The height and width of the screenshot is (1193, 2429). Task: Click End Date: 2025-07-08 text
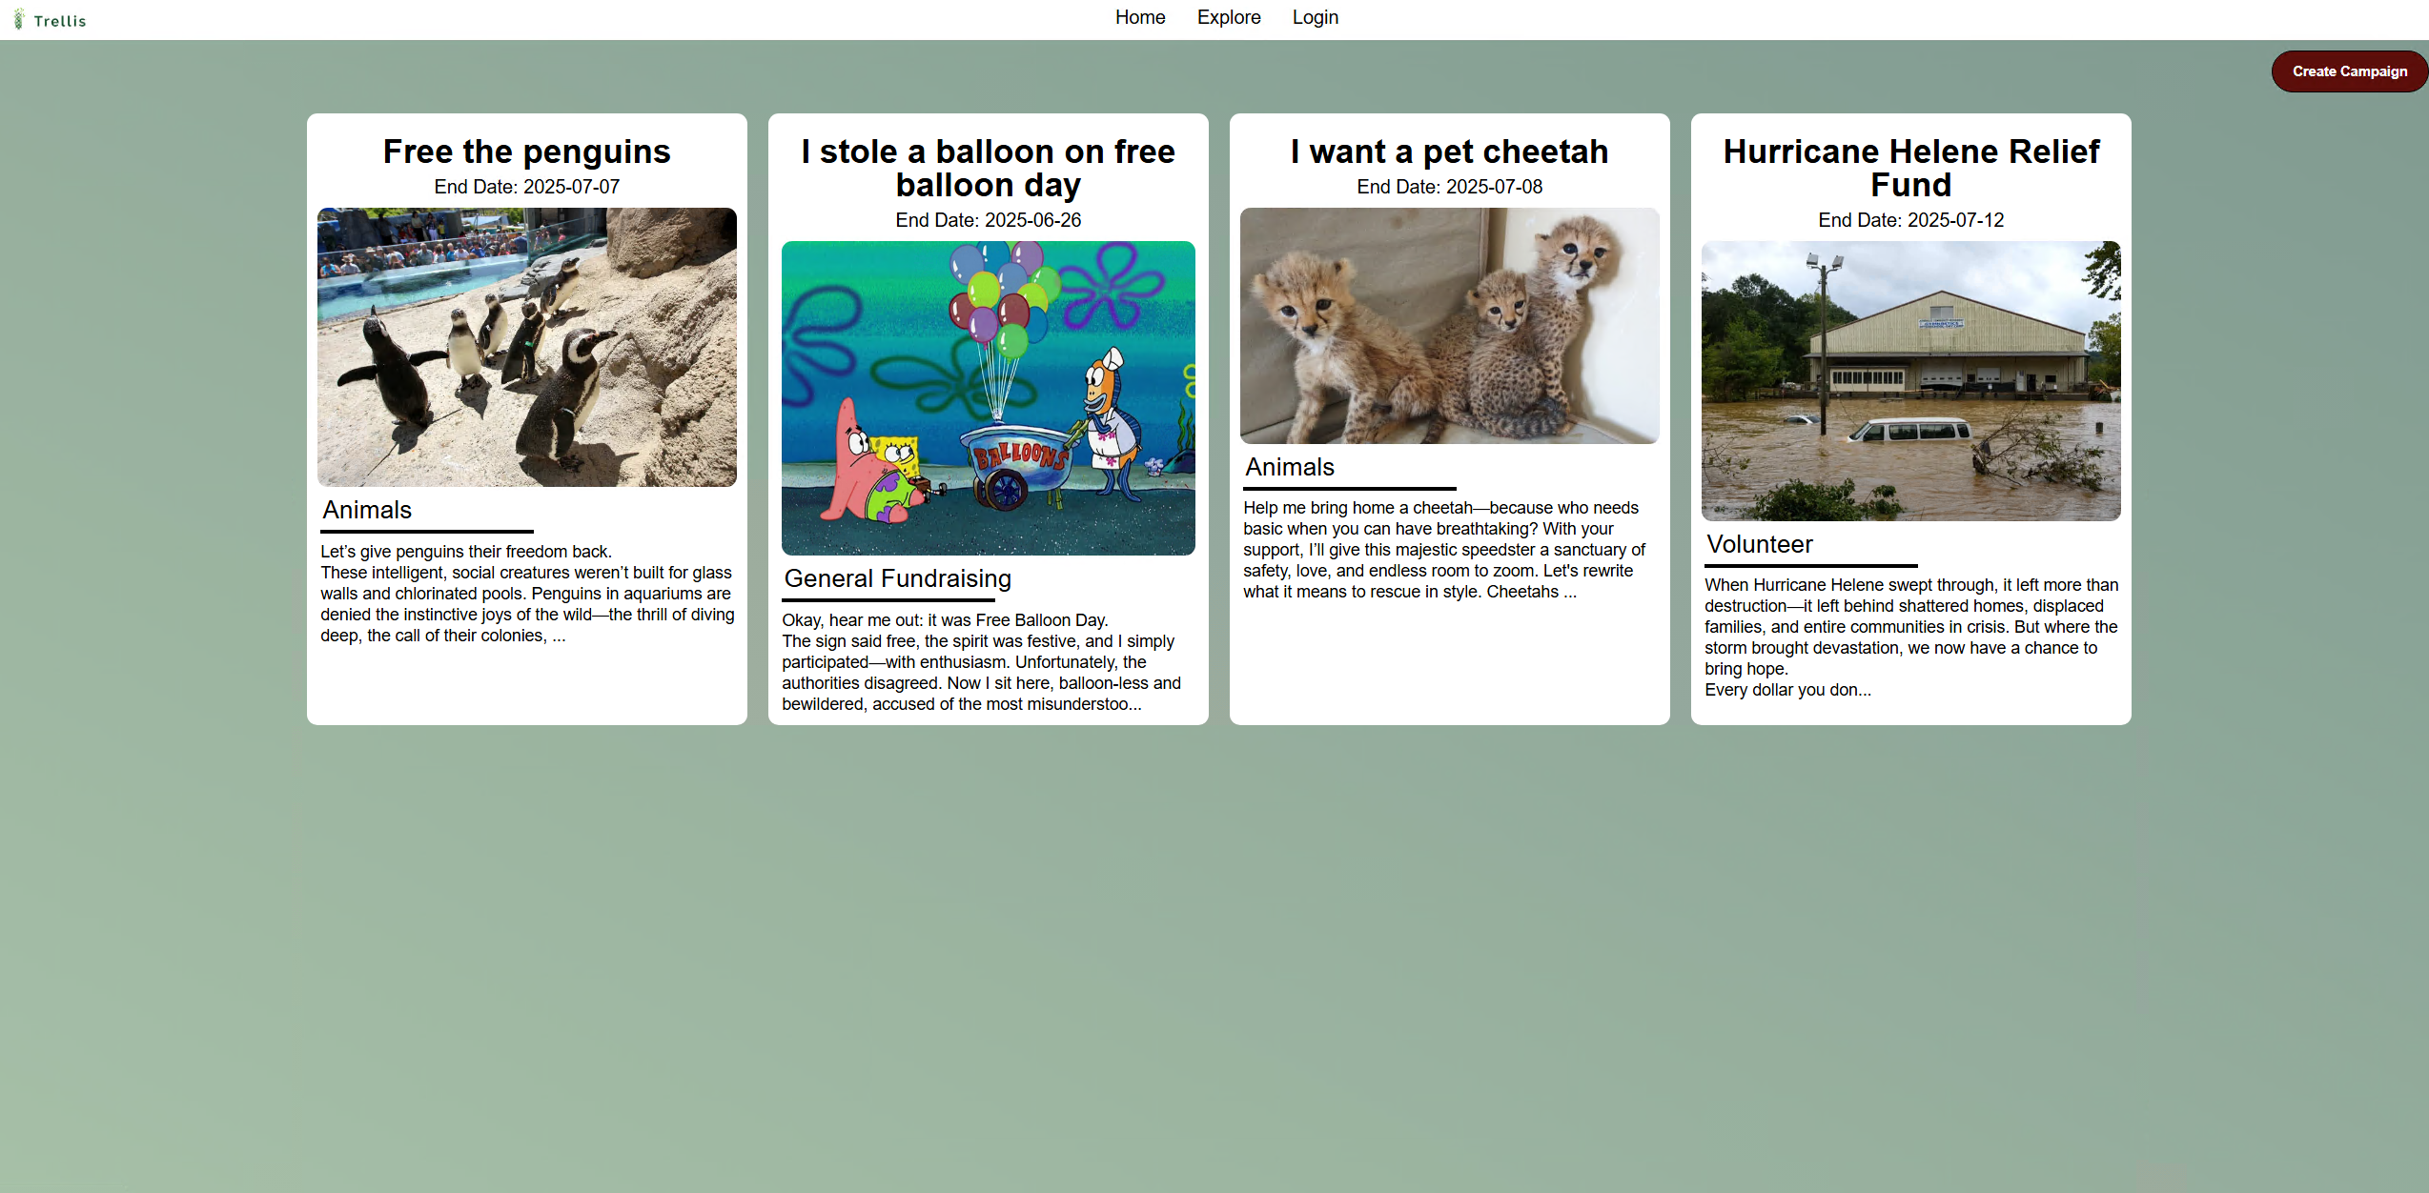(1450, 187)
